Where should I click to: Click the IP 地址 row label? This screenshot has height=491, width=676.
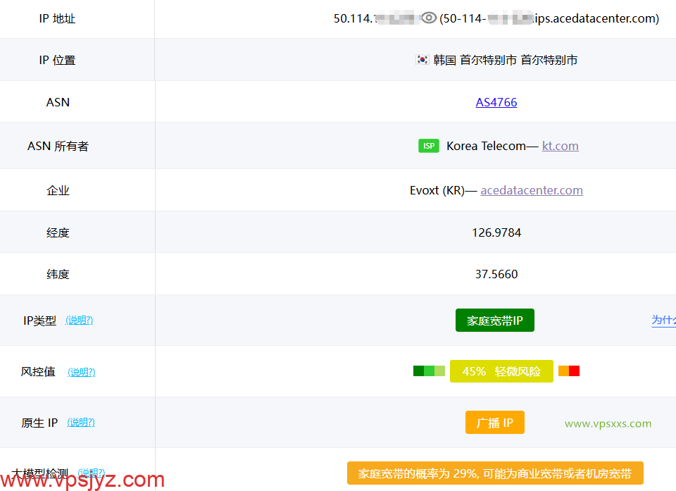(x=57, y=18)
